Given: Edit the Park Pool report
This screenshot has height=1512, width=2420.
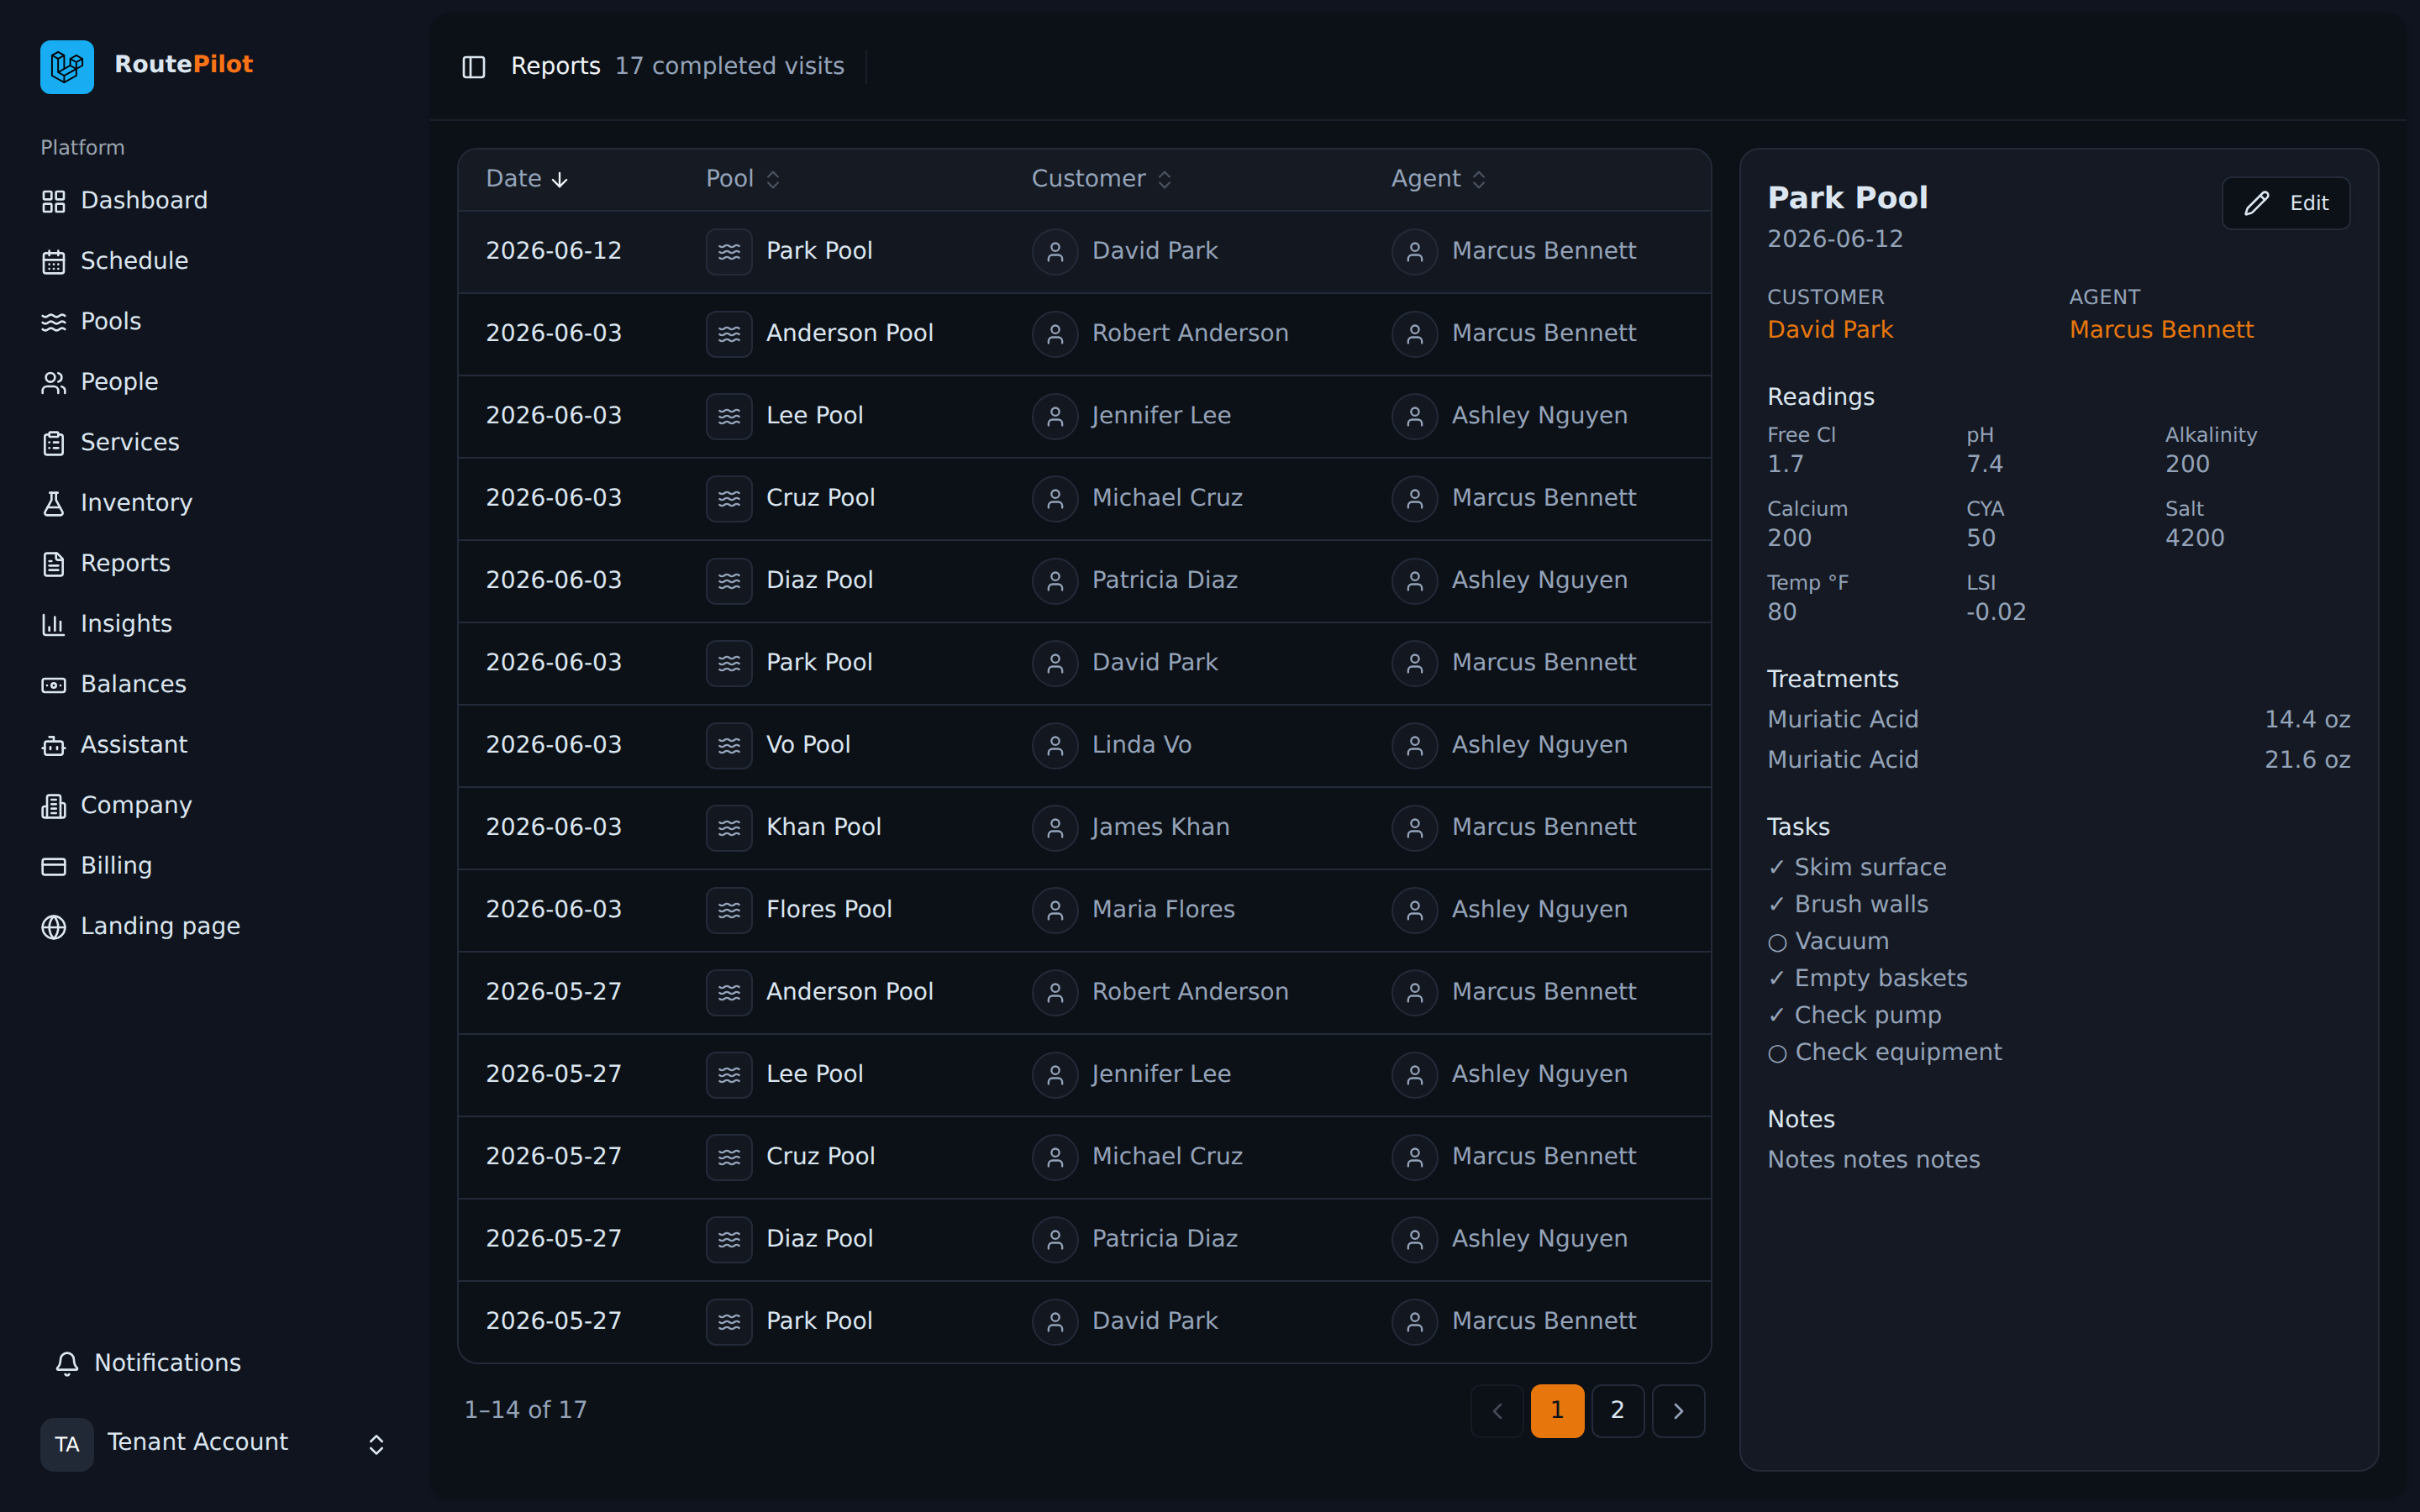Looking at the screenshot, I should pos(2285,203).
